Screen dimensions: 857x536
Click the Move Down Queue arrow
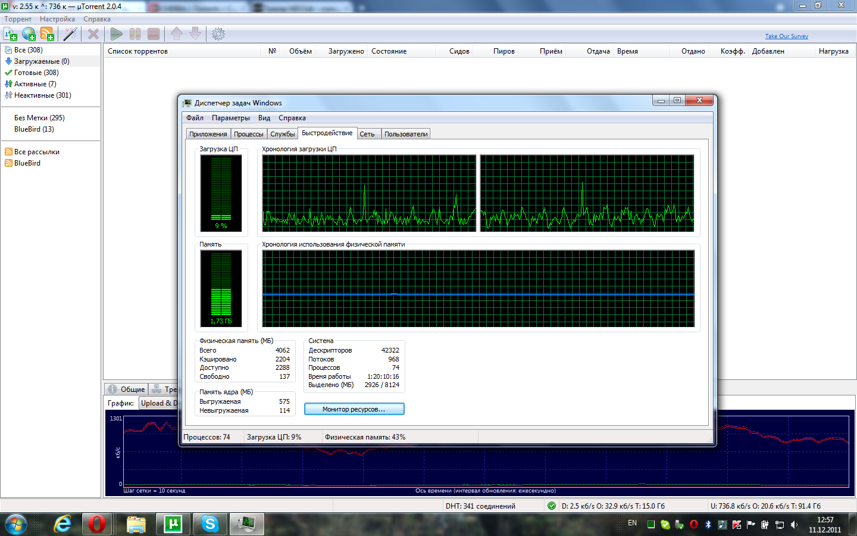click(x=195, y=34)
